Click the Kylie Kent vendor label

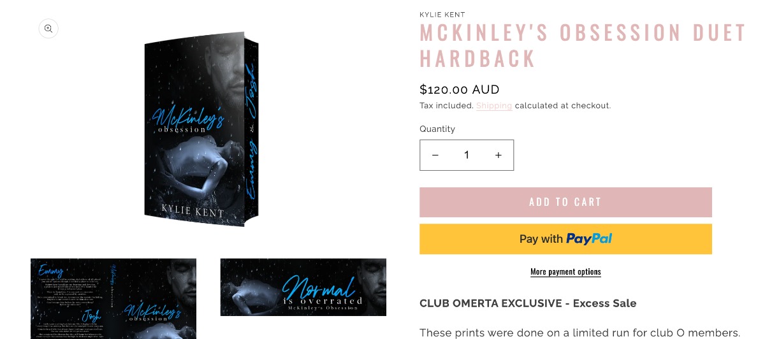click(x=442, y=15)
